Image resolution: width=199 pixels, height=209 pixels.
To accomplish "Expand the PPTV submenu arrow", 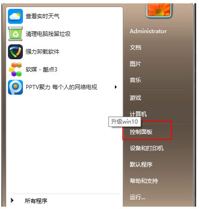I will [116, 87].
